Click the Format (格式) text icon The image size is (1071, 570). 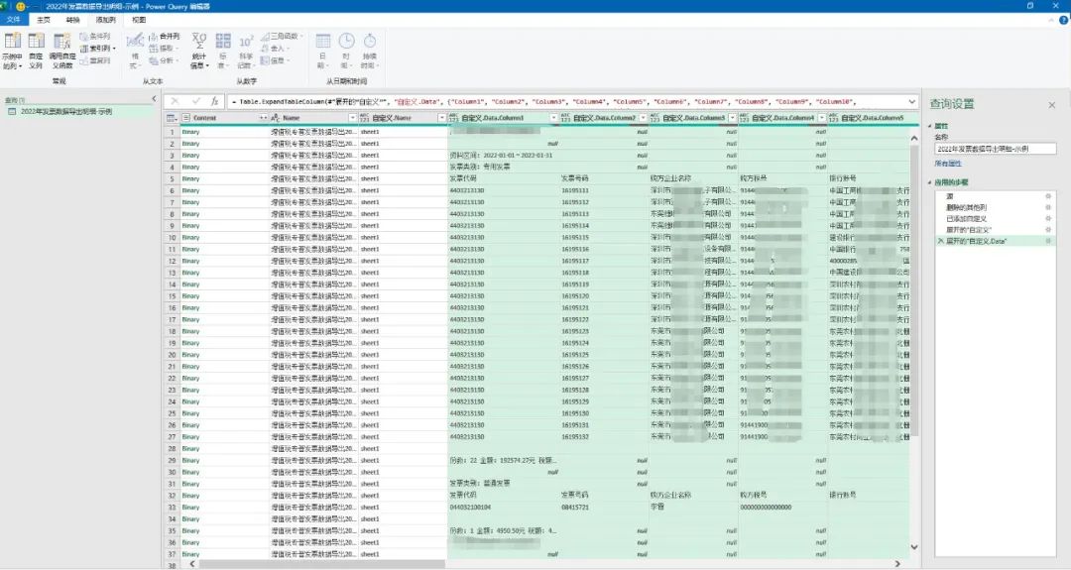(135, 41)
